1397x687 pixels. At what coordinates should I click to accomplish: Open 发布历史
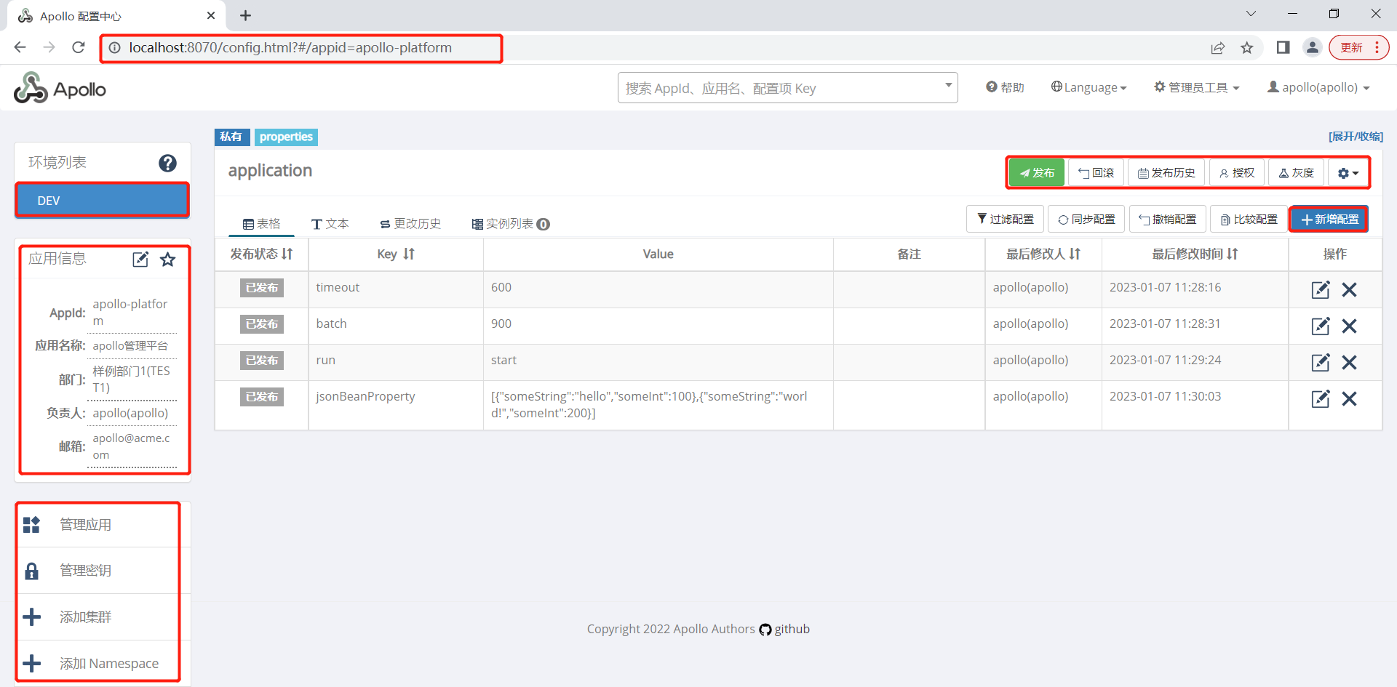pyautogui.click(x=1166, y=173)
